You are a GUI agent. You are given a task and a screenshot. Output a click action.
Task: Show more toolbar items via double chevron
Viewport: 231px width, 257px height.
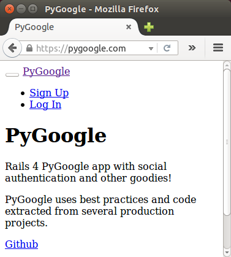coord(192,48)
